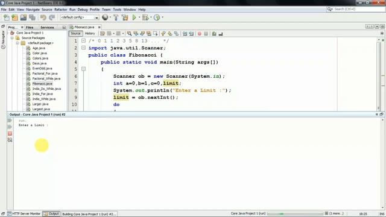Open the Navigate menu
Image resolution: width=386 pixels, height=217 pixels.
pos(33,10)
